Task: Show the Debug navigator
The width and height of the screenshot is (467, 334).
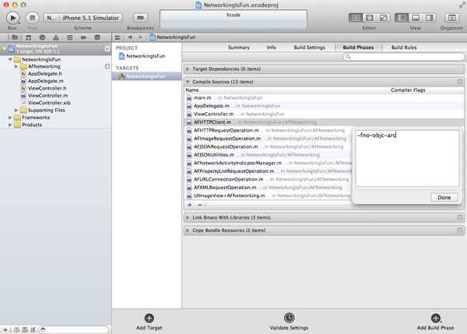Action: tap(70, 37)
